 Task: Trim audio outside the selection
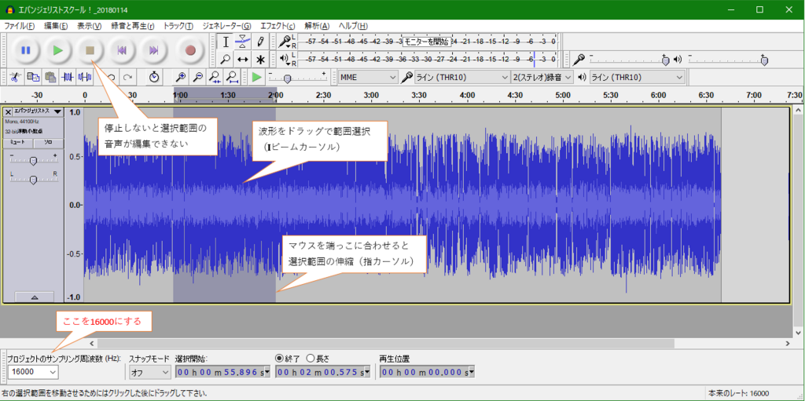[68, 78]
